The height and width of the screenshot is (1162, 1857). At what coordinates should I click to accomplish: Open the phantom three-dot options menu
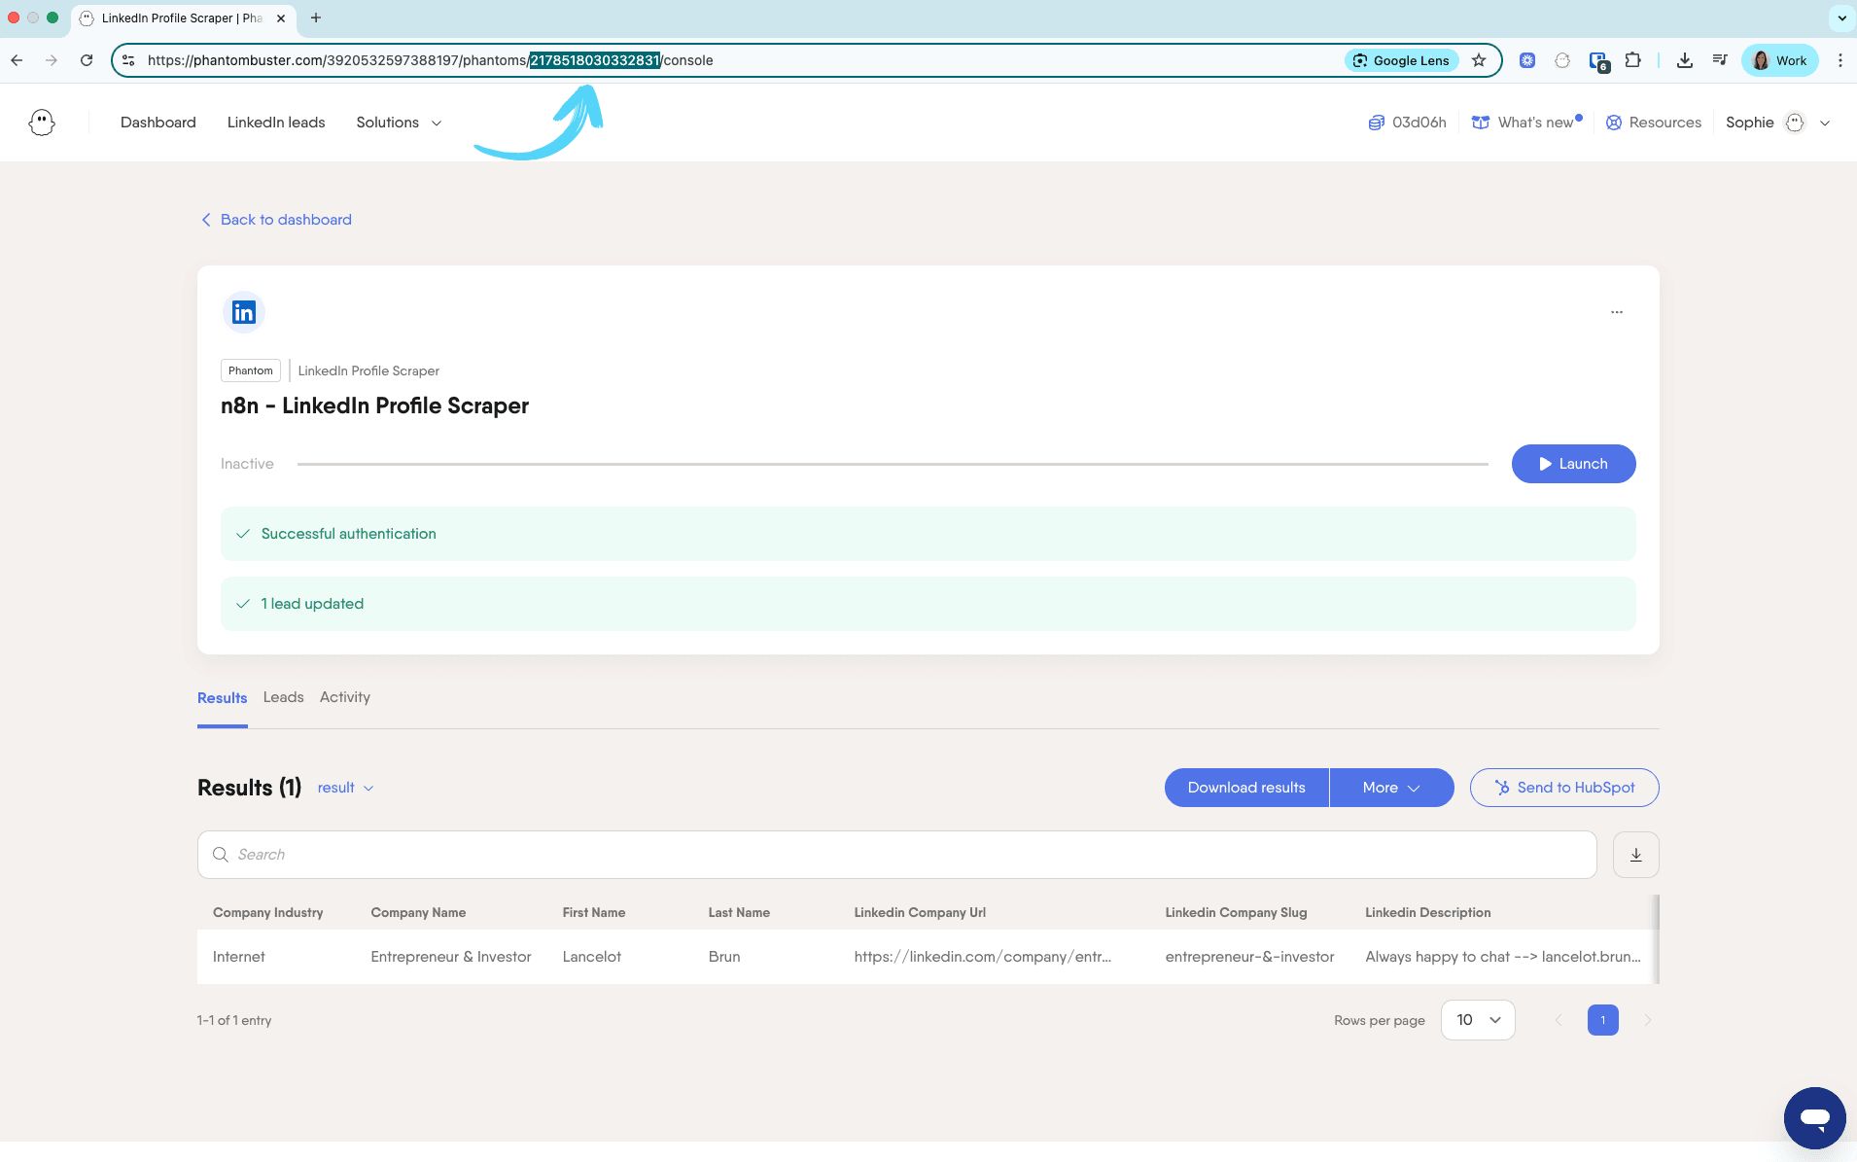pos(1617,312)
